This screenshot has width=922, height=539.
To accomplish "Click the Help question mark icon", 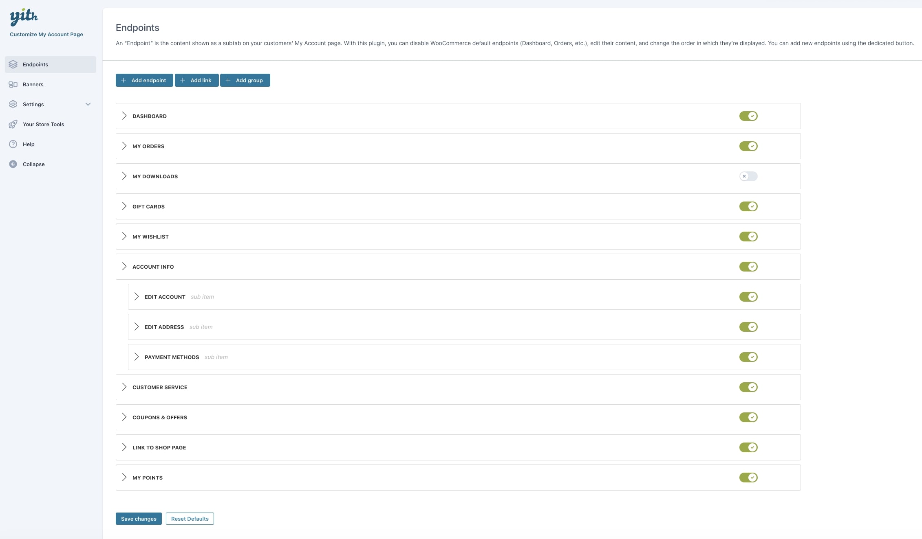I will [13, 144].
